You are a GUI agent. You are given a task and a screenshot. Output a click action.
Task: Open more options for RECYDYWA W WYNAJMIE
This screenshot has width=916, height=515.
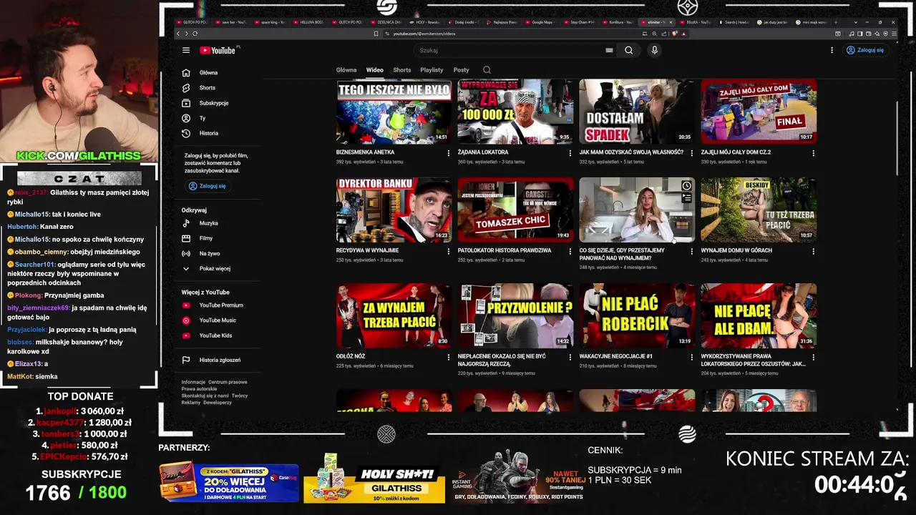coord(449,252)
